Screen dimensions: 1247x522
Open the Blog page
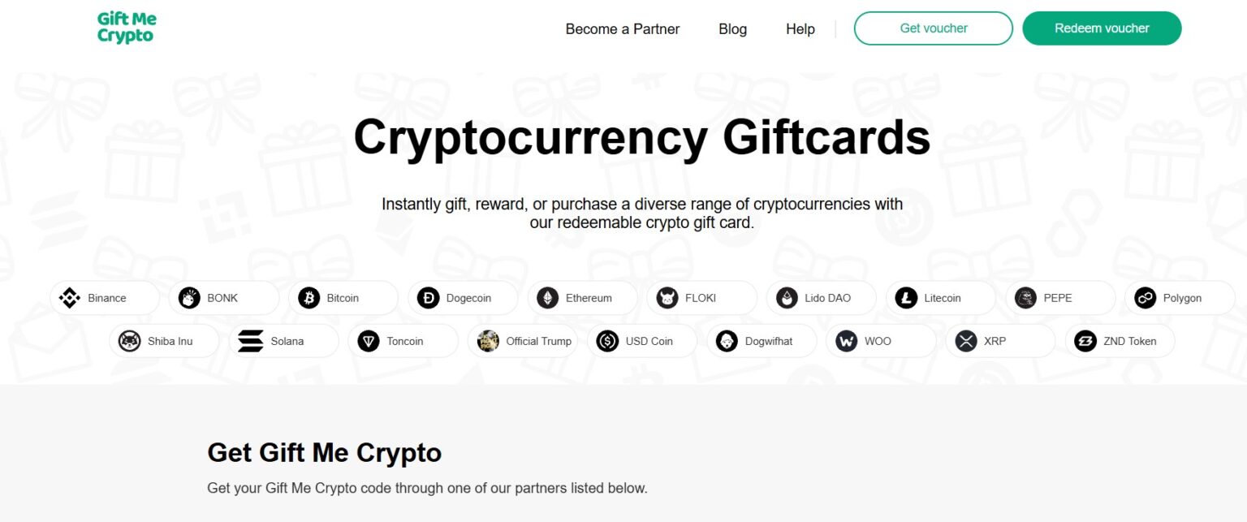point(732,28)
